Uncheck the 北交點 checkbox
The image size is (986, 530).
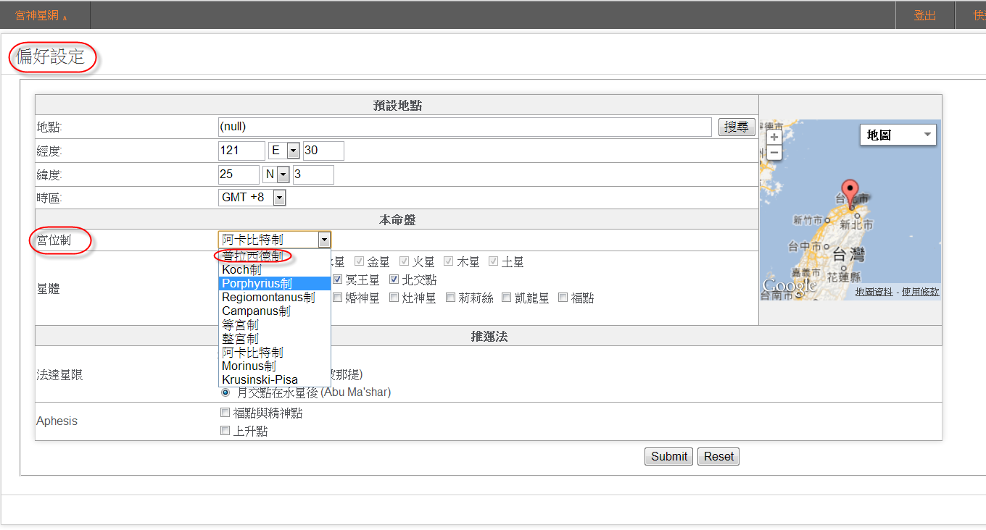click(394, 279)
